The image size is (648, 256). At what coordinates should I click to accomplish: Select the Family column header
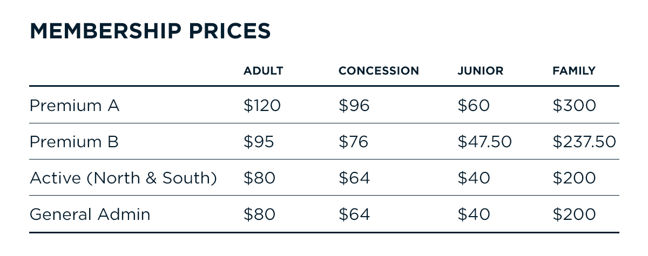coord(574,71)
